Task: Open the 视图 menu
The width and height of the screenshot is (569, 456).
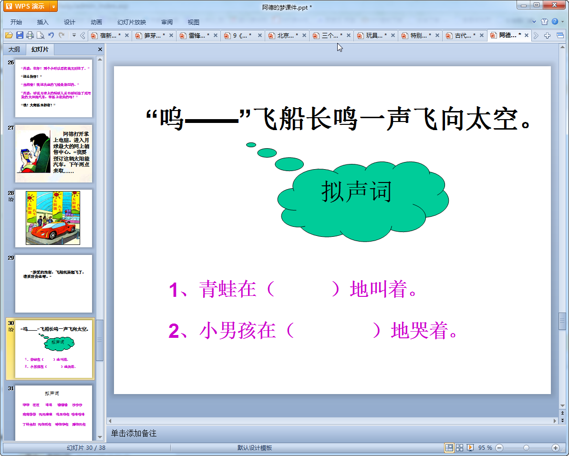Action: [194, 22]
